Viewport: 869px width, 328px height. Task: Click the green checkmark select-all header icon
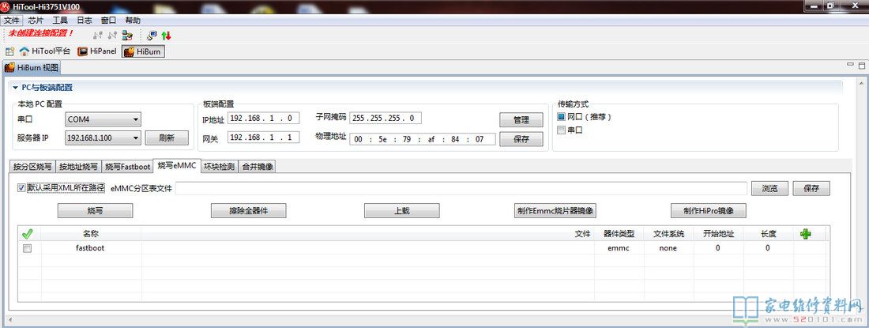(28, 234)
